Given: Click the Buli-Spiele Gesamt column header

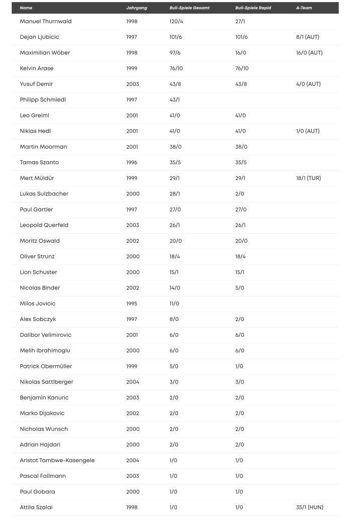Looking at the screenshot, I should pyautogui.click(x=190, y=8).
